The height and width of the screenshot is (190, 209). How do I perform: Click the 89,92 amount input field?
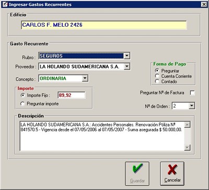point(72,96)
